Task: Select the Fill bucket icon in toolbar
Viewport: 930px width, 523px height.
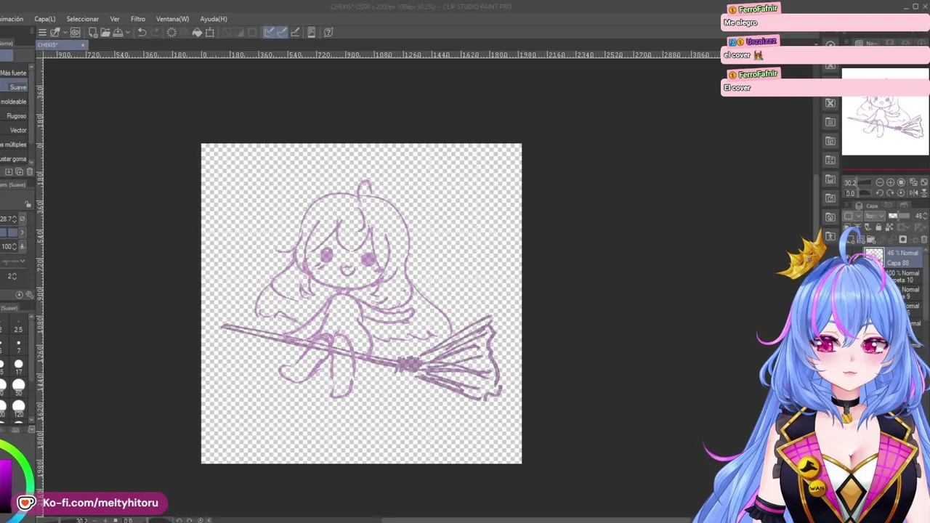Action: 197,32
